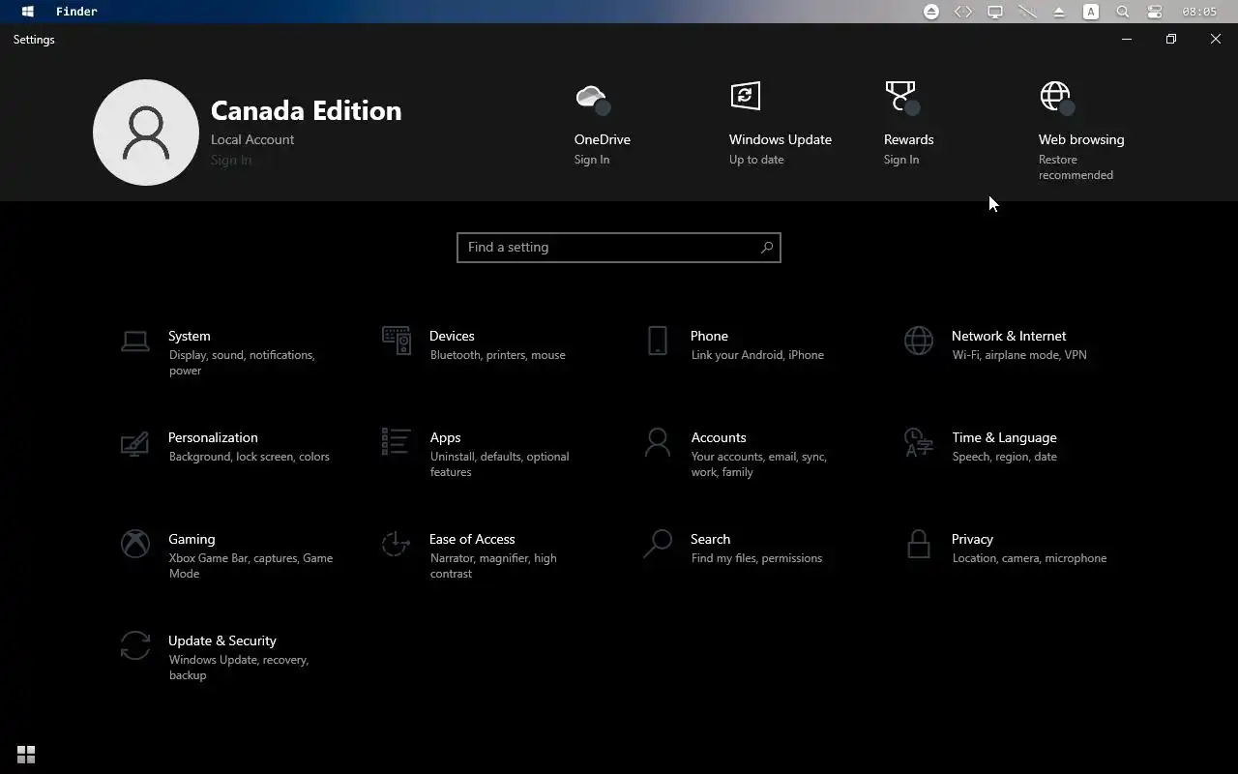Open the Phone category title
The image size is (1238, 774).
coord(709,336)
